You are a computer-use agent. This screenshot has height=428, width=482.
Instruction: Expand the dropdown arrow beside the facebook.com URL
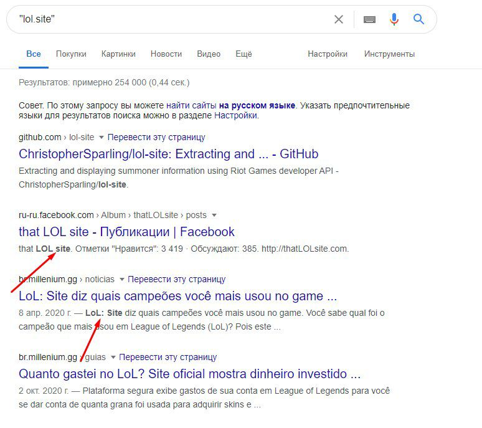(214, 215)
